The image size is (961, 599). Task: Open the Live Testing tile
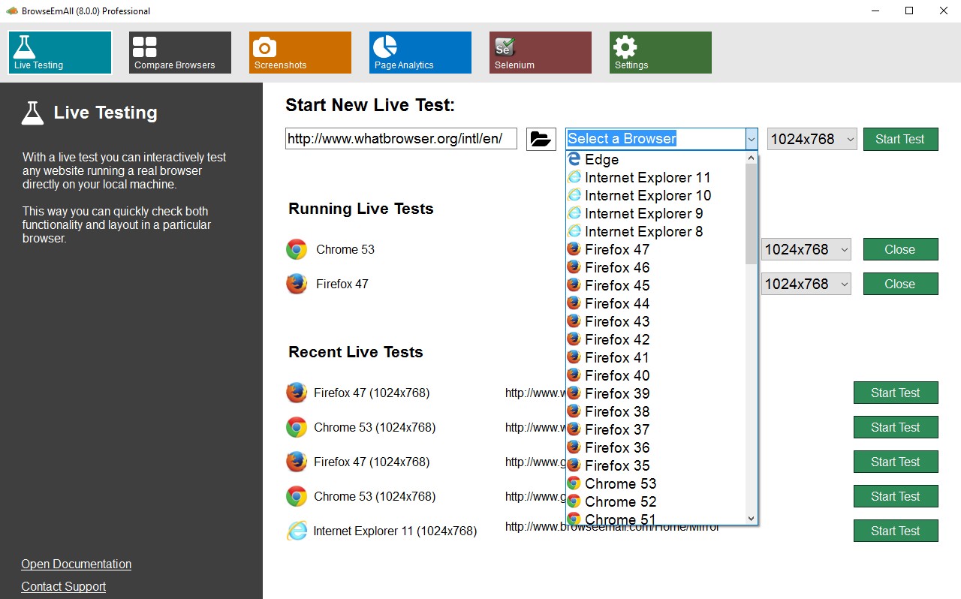(60, 53)
